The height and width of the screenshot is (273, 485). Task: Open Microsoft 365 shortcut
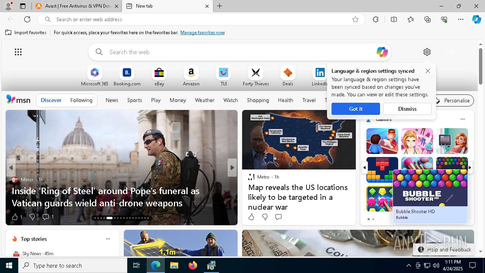pyautogui.click(x=95, y=76)
